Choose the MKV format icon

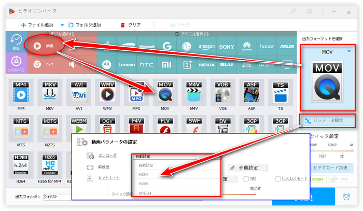tap(50, 92)
